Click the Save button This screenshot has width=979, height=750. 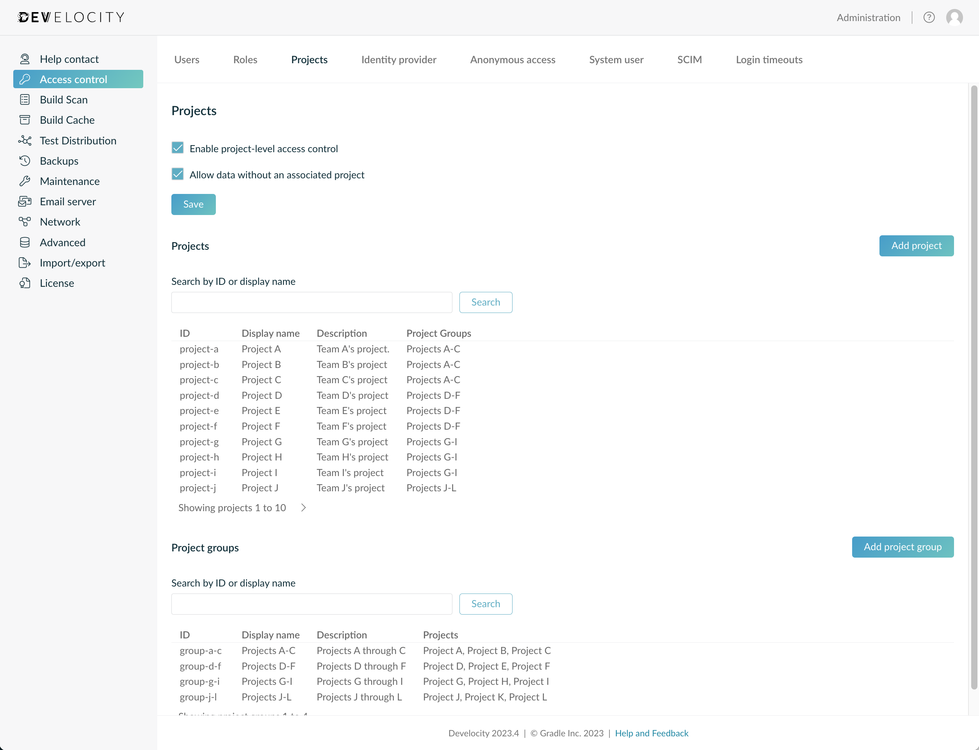pos(193,204)
